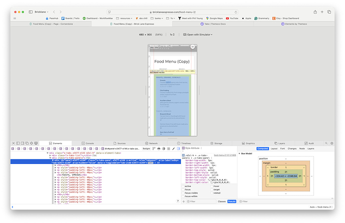Click the border-top-color rgba swatch

[x=209, y=180]
